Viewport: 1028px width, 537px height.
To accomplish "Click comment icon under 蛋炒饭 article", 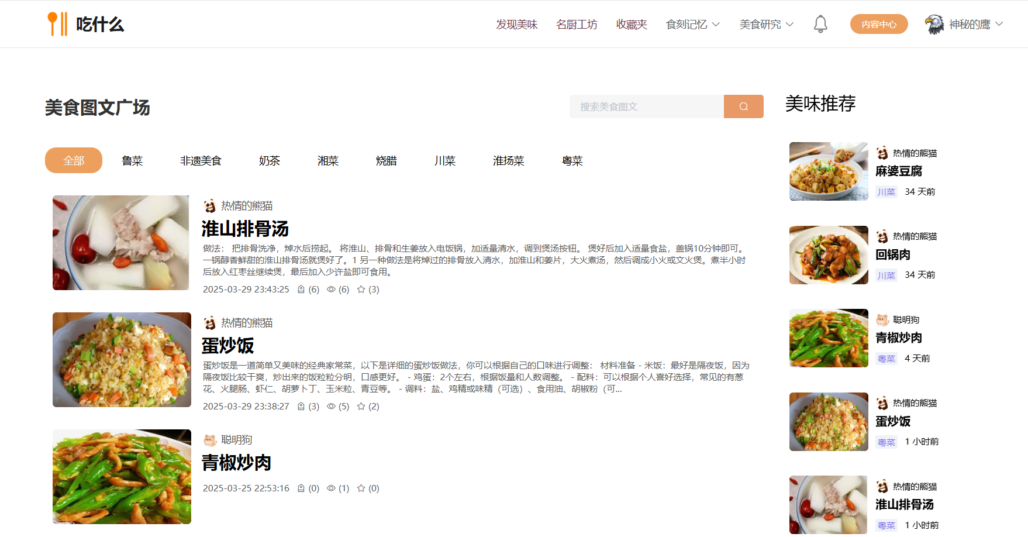I will (x=301, y=407).
